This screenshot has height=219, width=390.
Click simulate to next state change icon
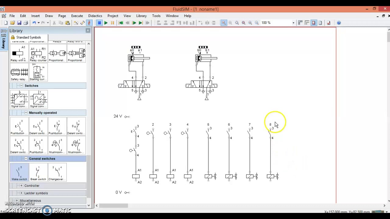click(140, 23)
